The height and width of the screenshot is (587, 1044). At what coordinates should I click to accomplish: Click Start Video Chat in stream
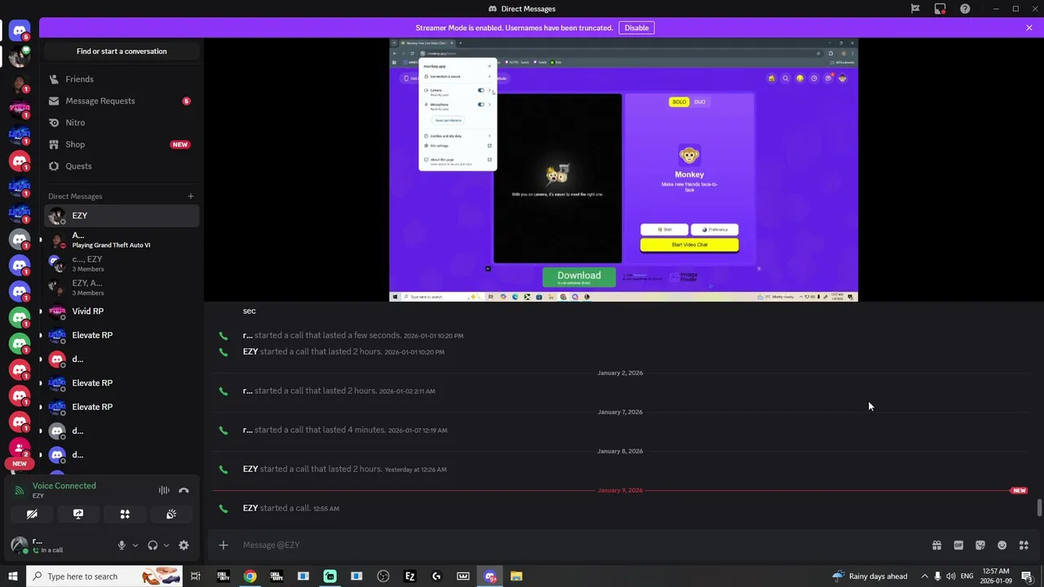[689, 245]
